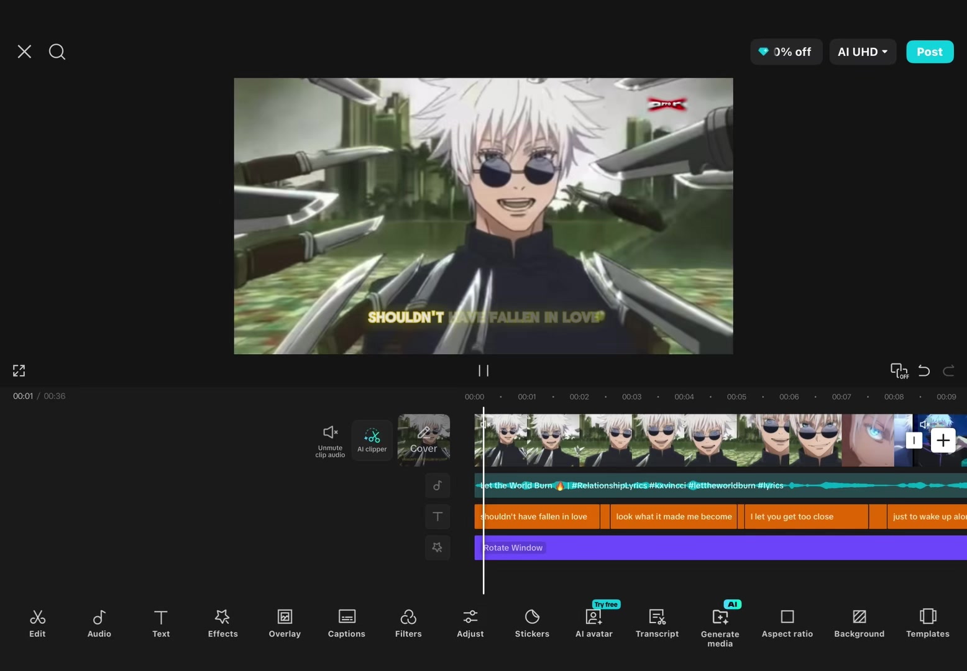Edit the Cover thumbnail
The height and width of the screenshot is (671, 967).
(424, 440)
